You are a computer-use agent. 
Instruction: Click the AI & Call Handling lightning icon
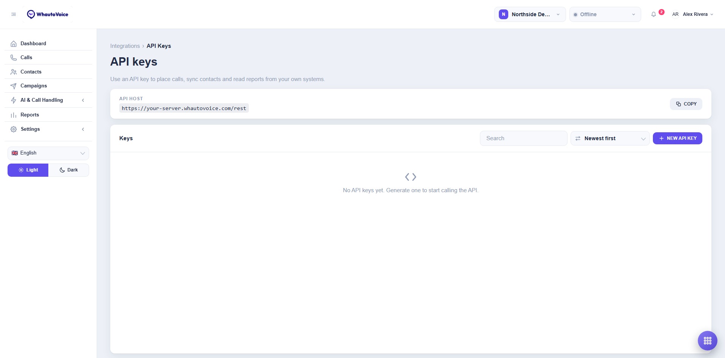point(14,100)
